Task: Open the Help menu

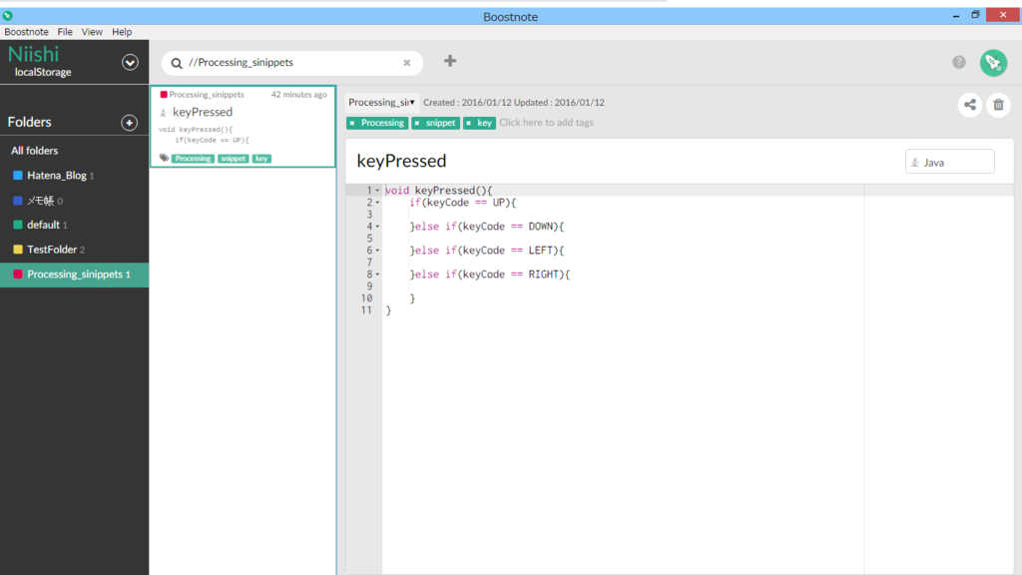Action: click(122, 31)
